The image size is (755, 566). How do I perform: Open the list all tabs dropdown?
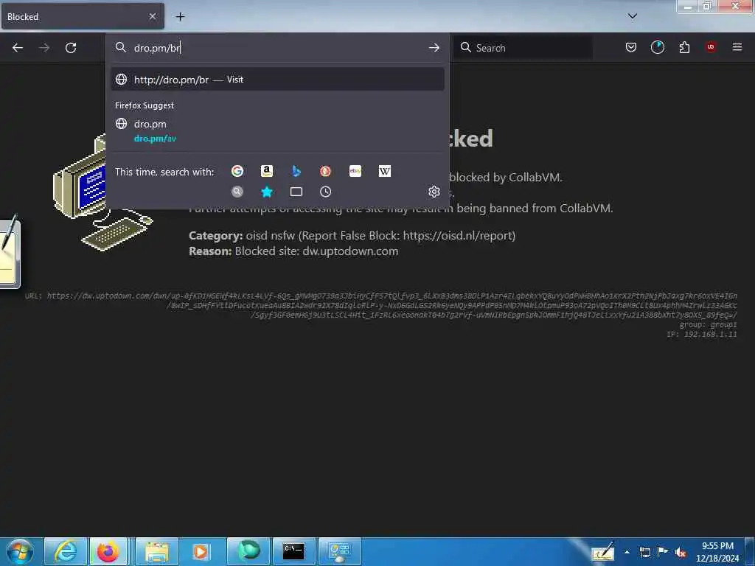[632, 16]
